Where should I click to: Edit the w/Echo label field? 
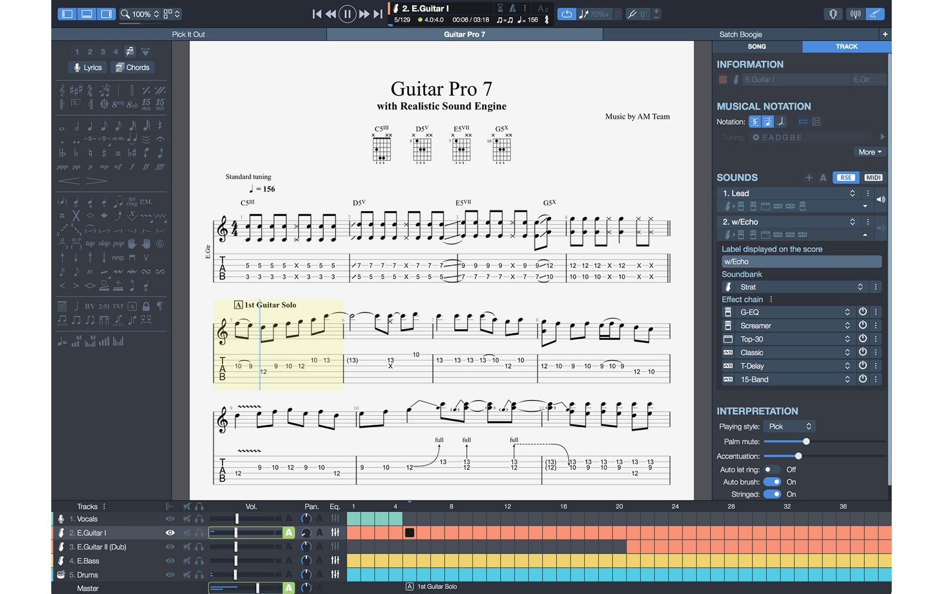(x=802, y=261)
